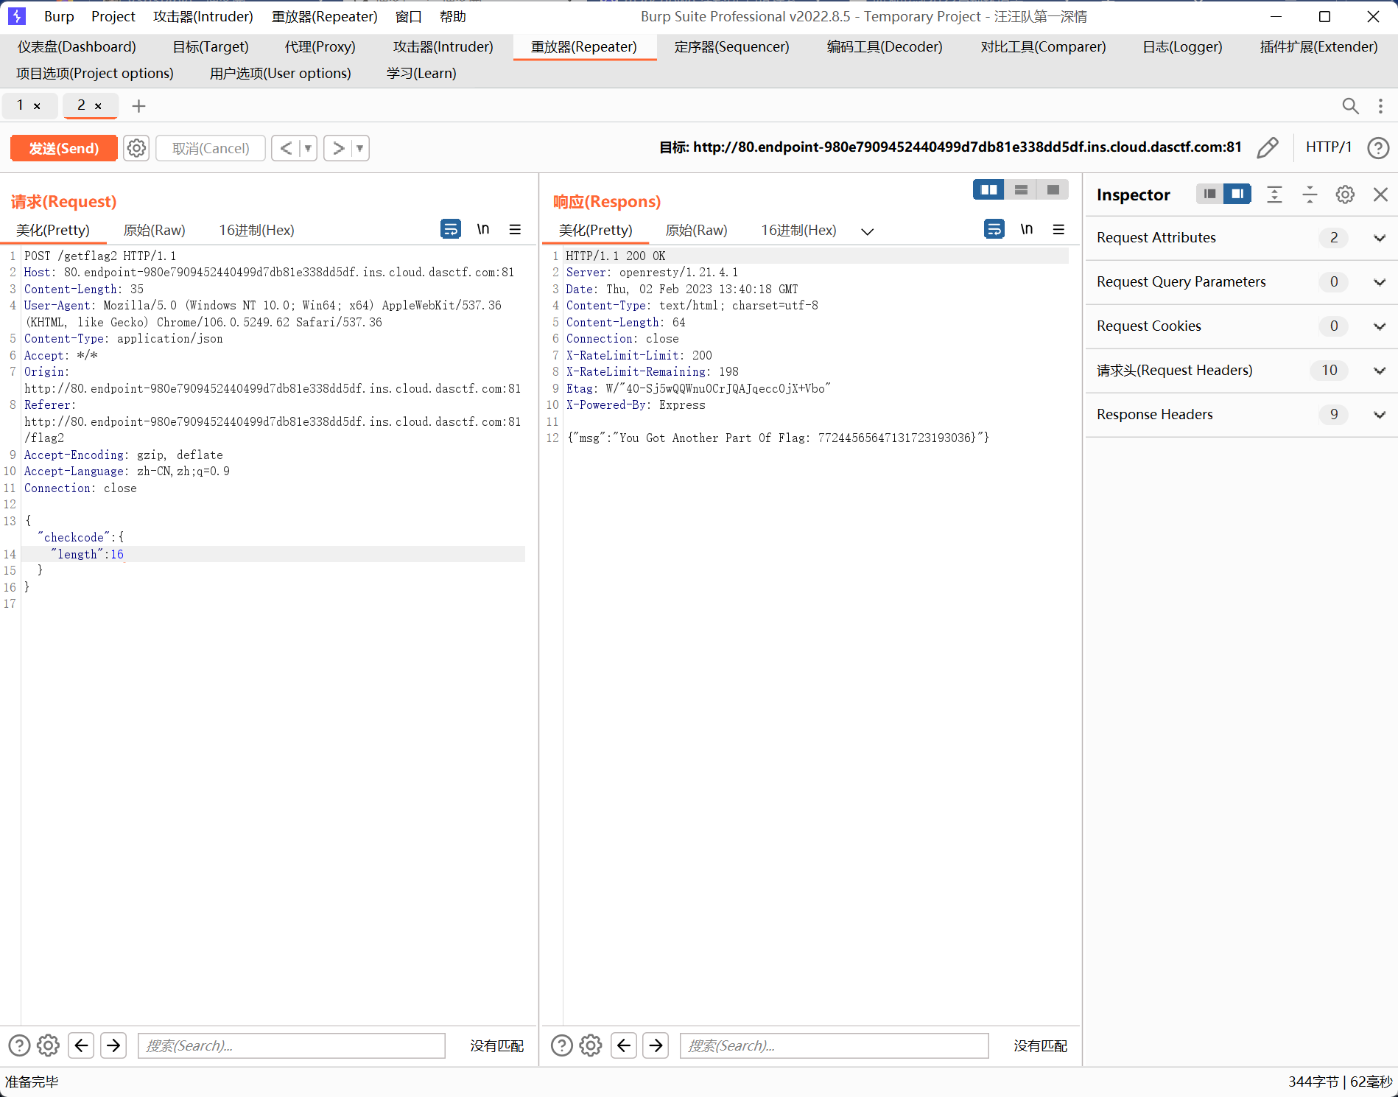Add a new Repeater tab with plus

click(x=138, y=106)
